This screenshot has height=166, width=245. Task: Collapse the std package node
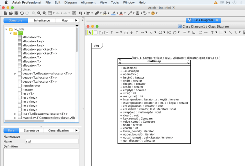pyautogui.click(x=11, y=33)
